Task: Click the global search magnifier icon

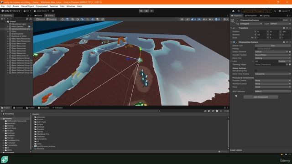Action: [275, 11]
